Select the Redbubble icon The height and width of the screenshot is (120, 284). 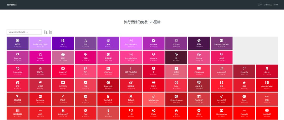40,99
